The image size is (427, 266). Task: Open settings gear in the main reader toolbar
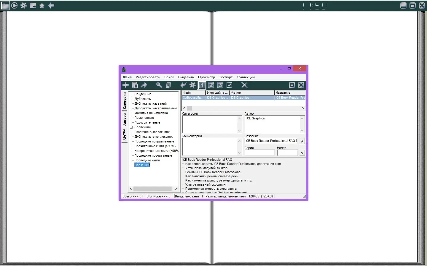[24, 6]
